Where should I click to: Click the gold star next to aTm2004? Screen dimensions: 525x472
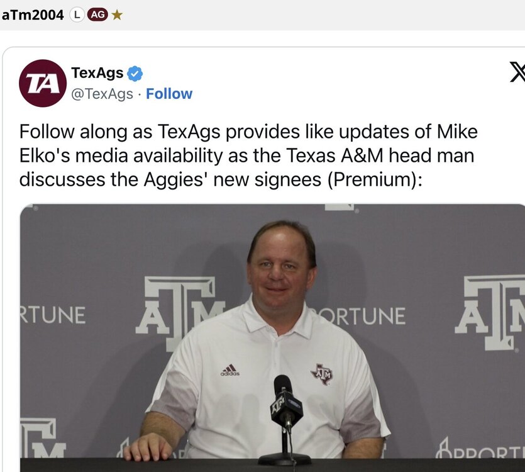coord(117,14)
